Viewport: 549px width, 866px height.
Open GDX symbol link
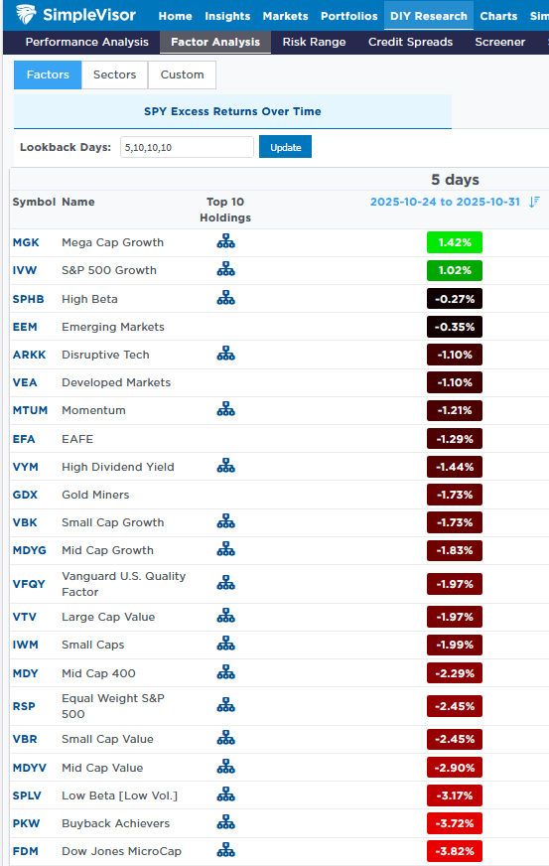click(x=25, y=495)
